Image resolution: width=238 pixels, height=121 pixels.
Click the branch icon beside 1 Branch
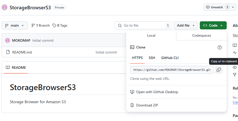[33, 25]
